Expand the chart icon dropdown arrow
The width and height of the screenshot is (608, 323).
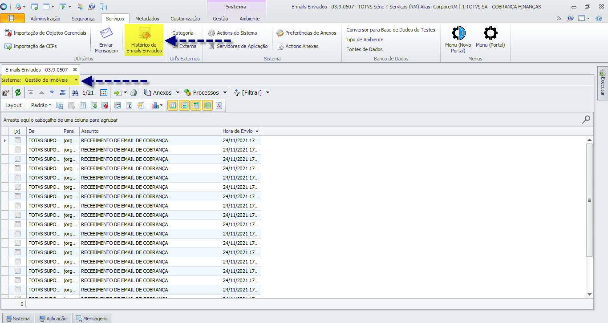[x=161, y=105]
